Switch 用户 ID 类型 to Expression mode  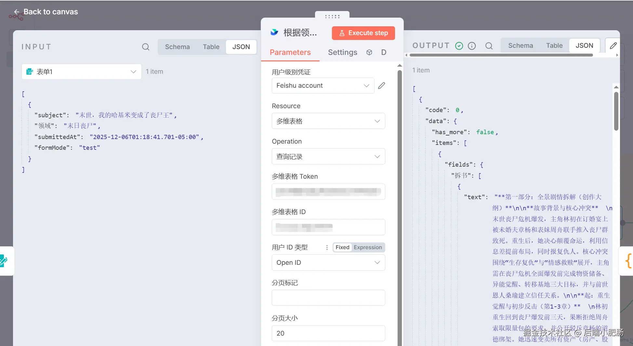click(x=368, y=248)
